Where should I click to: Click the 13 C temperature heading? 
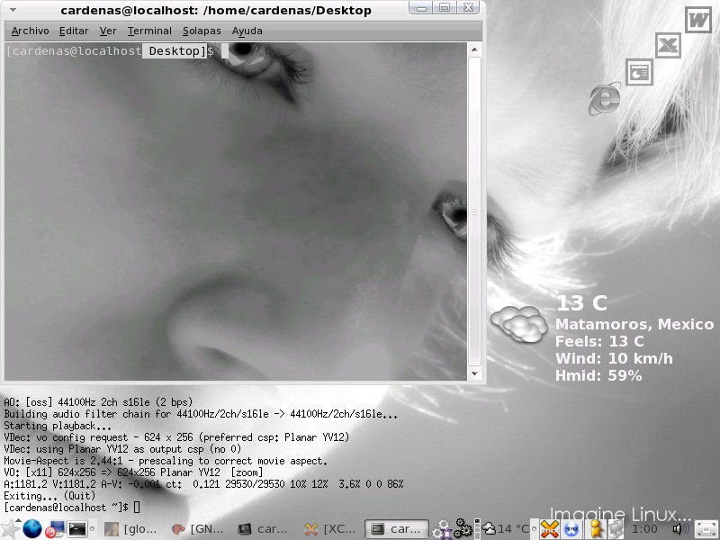[x=581, y=303]
